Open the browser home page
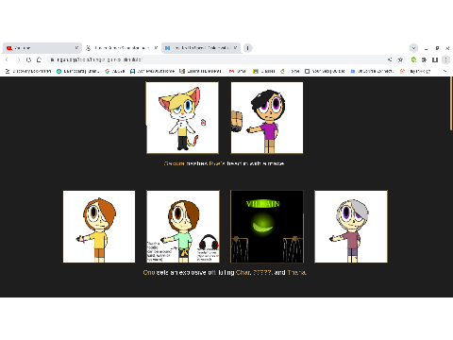This screenshot has width=453, height=340. point(39,59)
